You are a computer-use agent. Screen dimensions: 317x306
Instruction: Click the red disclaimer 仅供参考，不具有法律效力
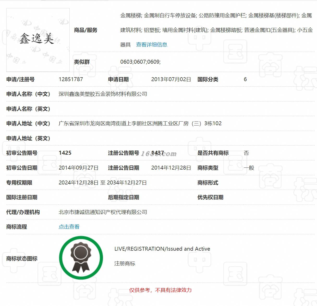161,290
